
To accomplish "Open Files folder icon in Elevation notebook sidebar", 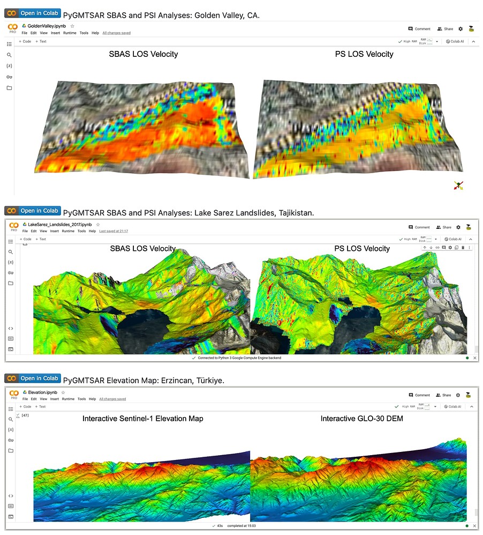I will pyautogui.click(x=10, y=451).
